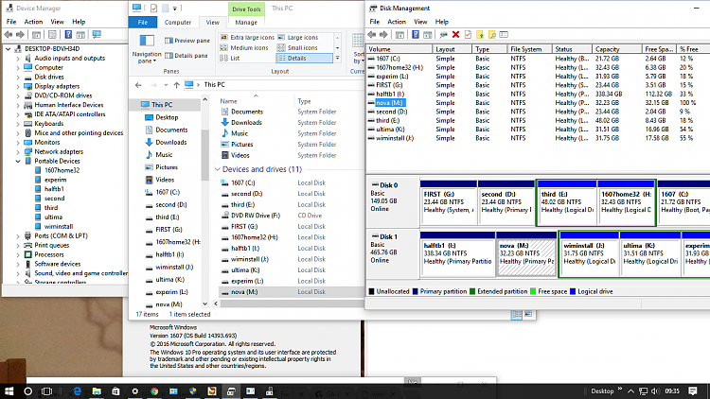The height and width of the screenshot is (399, 710).
Task: Open Cortana search circle on the taskbar
Action: point(27,390)
